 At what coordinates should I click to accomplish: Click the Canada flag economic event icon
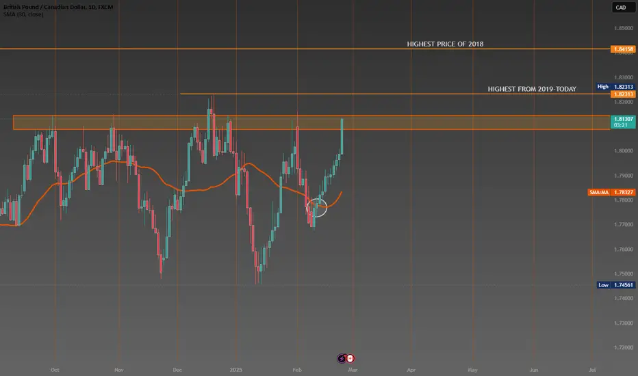click(x=350, y=358)
